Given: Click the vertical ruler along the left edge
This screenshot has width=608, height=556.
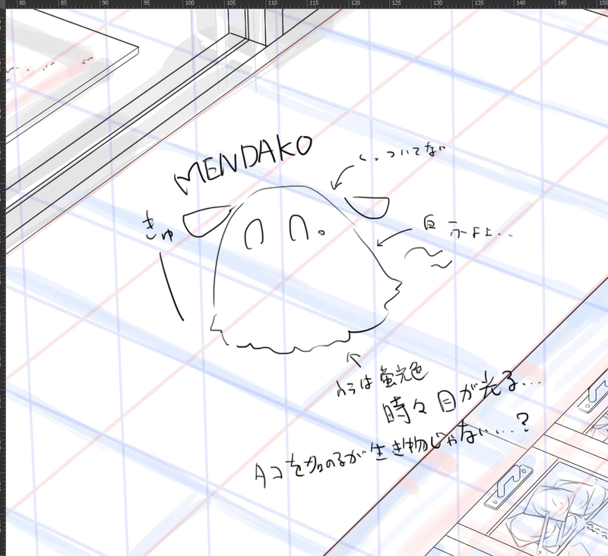Looking at the screenshot, I should (x=3, y=282).
